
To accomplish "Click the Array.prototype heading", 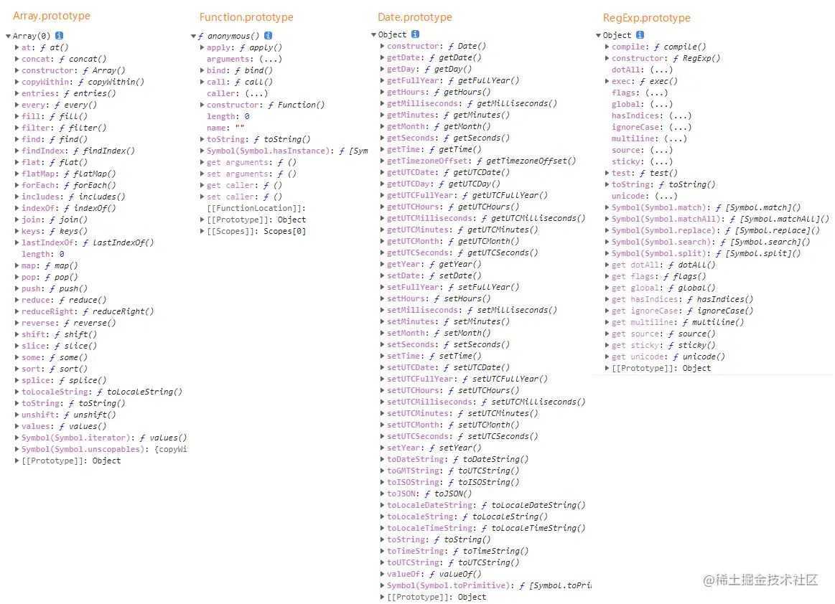I will [x=52, y=16].
